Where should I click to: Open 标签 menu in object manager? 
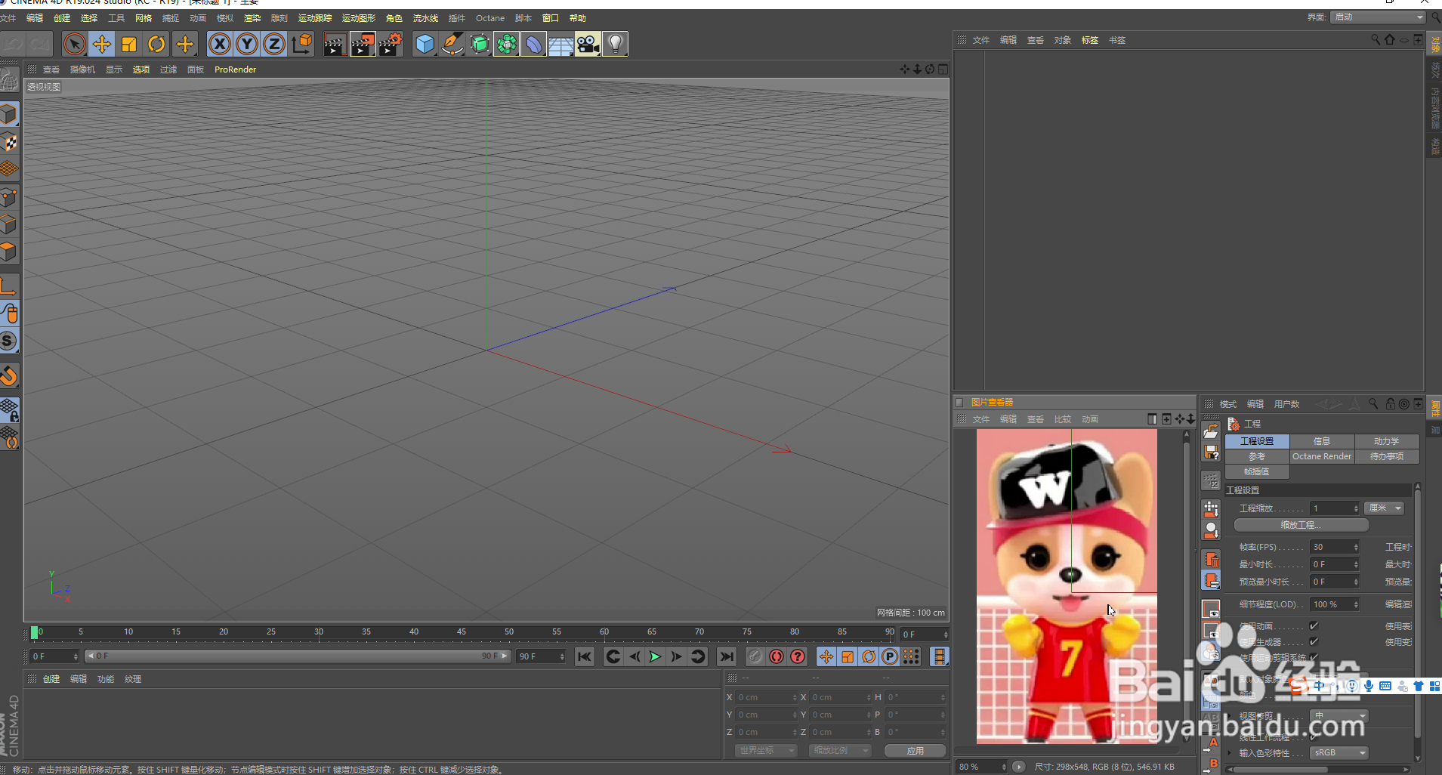click(x=1090, y=40)
